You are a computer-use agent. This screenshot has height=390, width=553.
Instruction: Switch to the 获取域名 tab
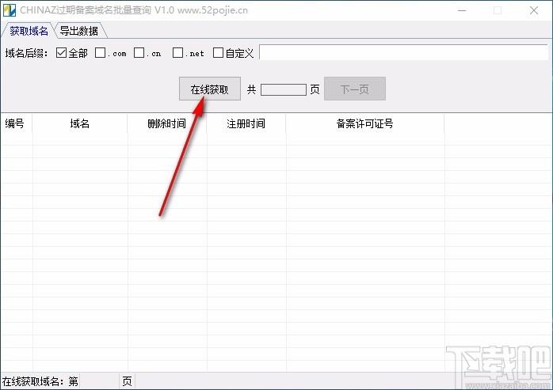point(29,31)
